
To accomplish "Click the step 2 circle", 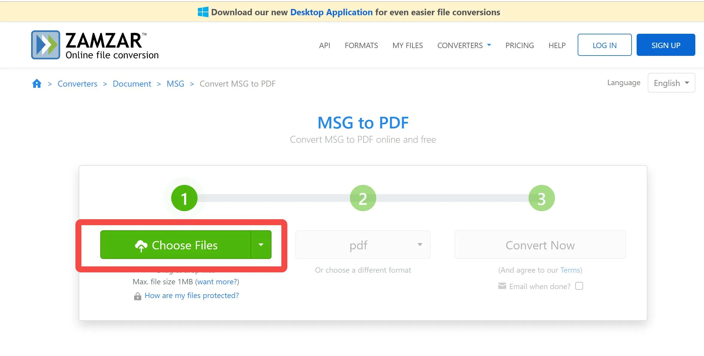I will 363,198.
